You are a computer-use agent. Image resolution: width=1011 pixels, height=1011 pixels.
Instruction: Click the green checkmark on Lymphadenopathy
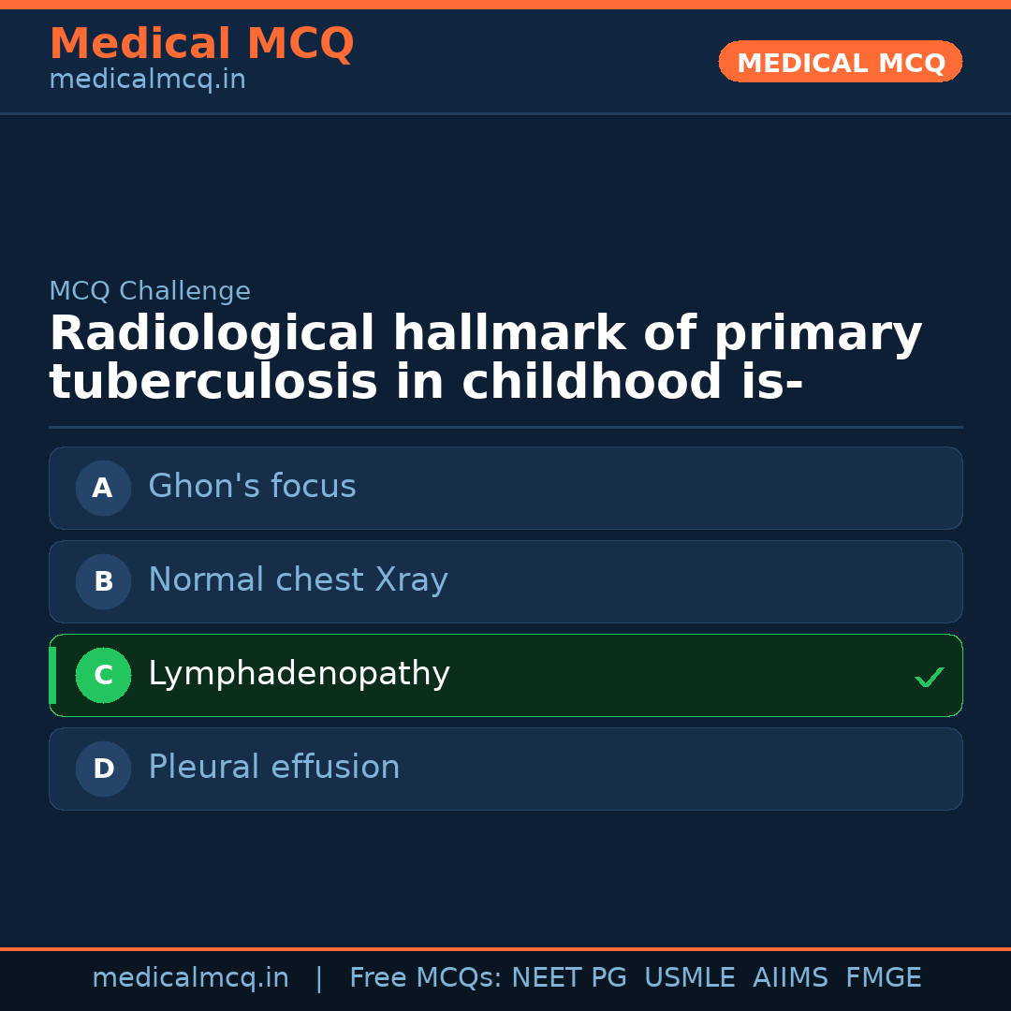pos(929,677)
